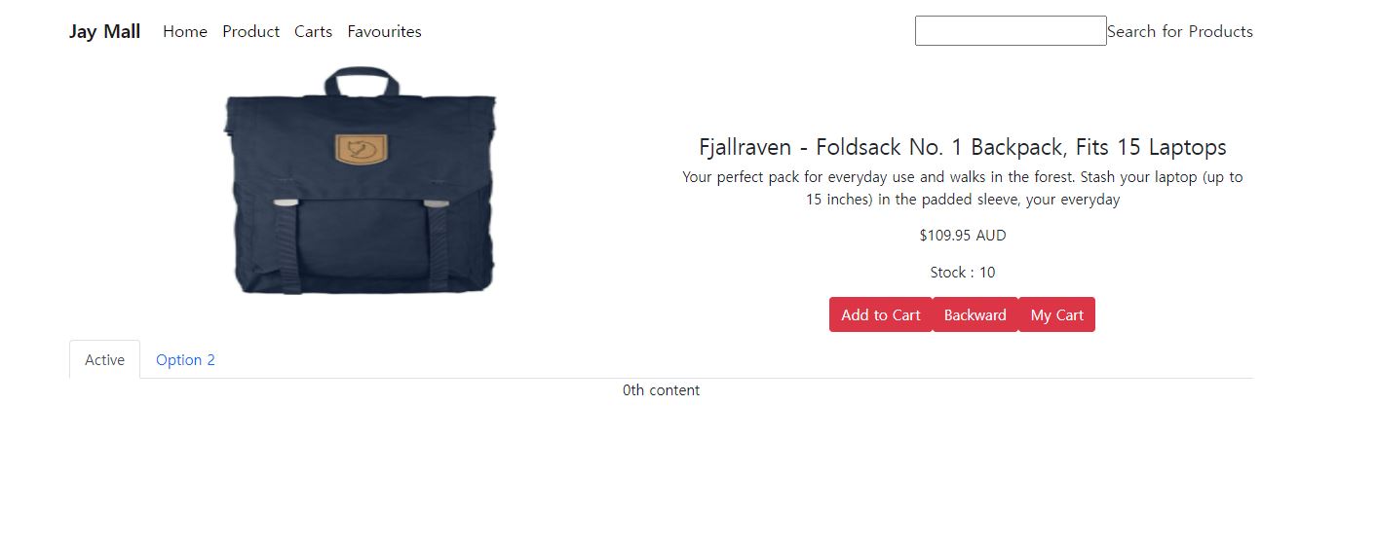Viewport: 1376px width, 552px height.
Task: Click the Jay Mall brand logo
Action: click(104, 31)
